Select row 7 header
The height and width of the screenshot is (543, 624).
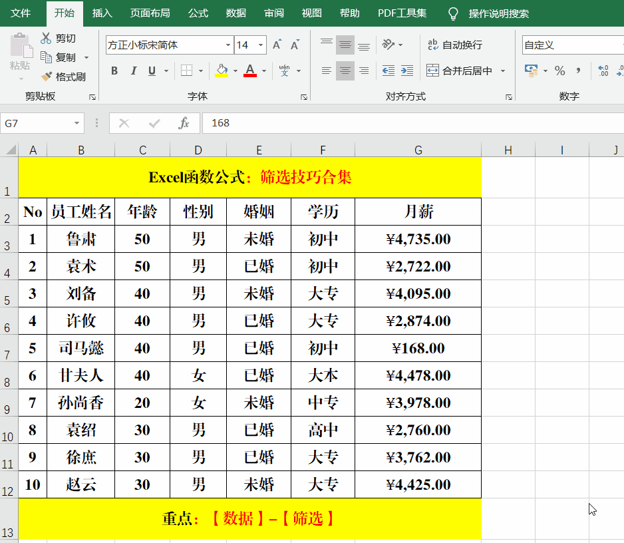tap(9, 348)
